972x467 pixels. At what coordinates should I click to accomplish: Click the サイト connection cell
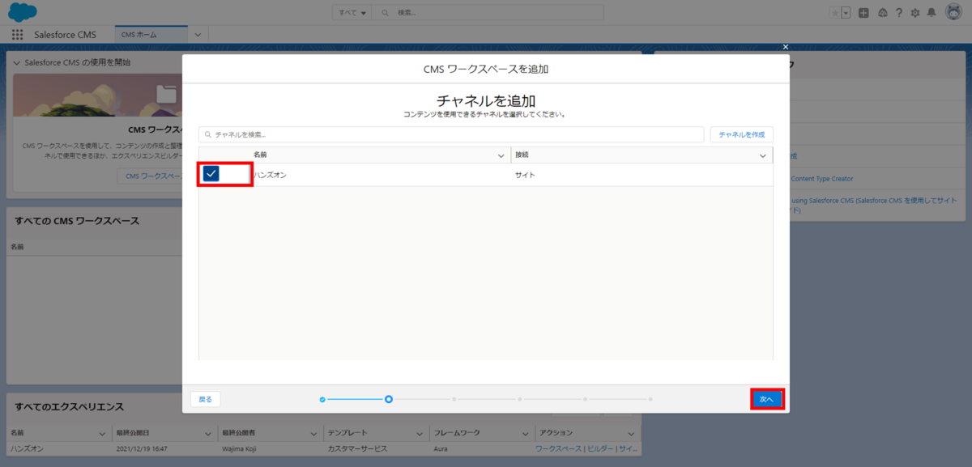tap(525, 175)
